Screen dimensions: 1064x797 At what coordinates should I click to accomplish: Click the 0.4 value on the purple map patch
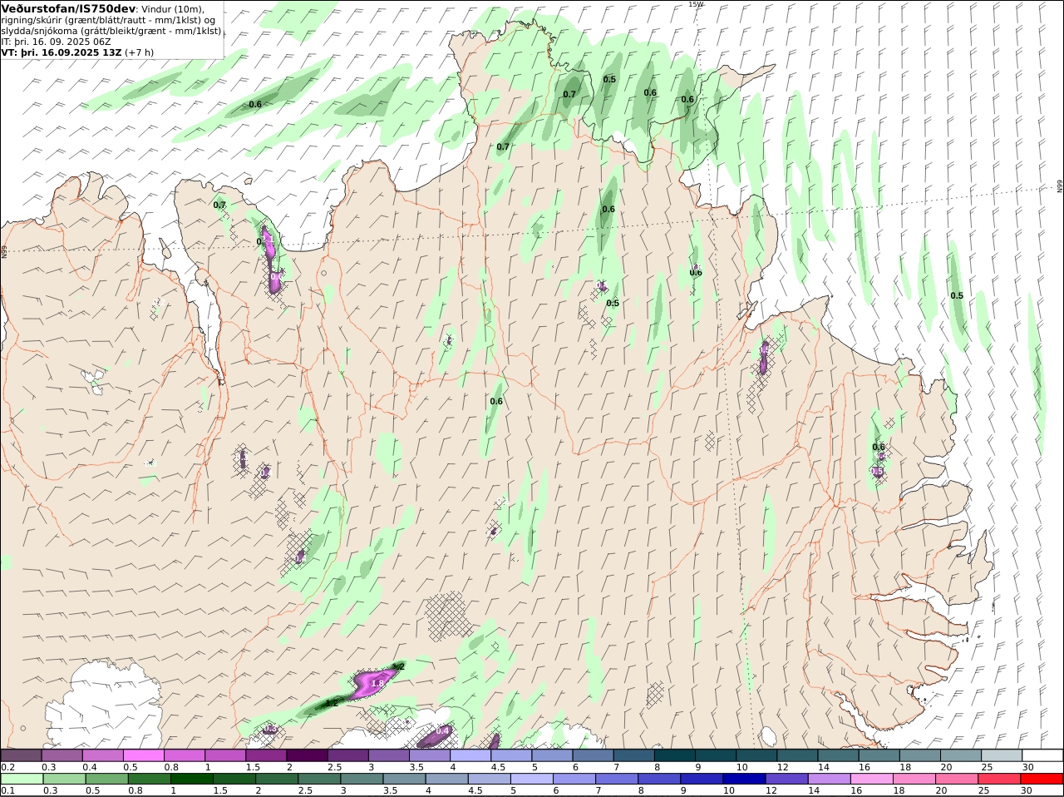click(x=443, y=731)
